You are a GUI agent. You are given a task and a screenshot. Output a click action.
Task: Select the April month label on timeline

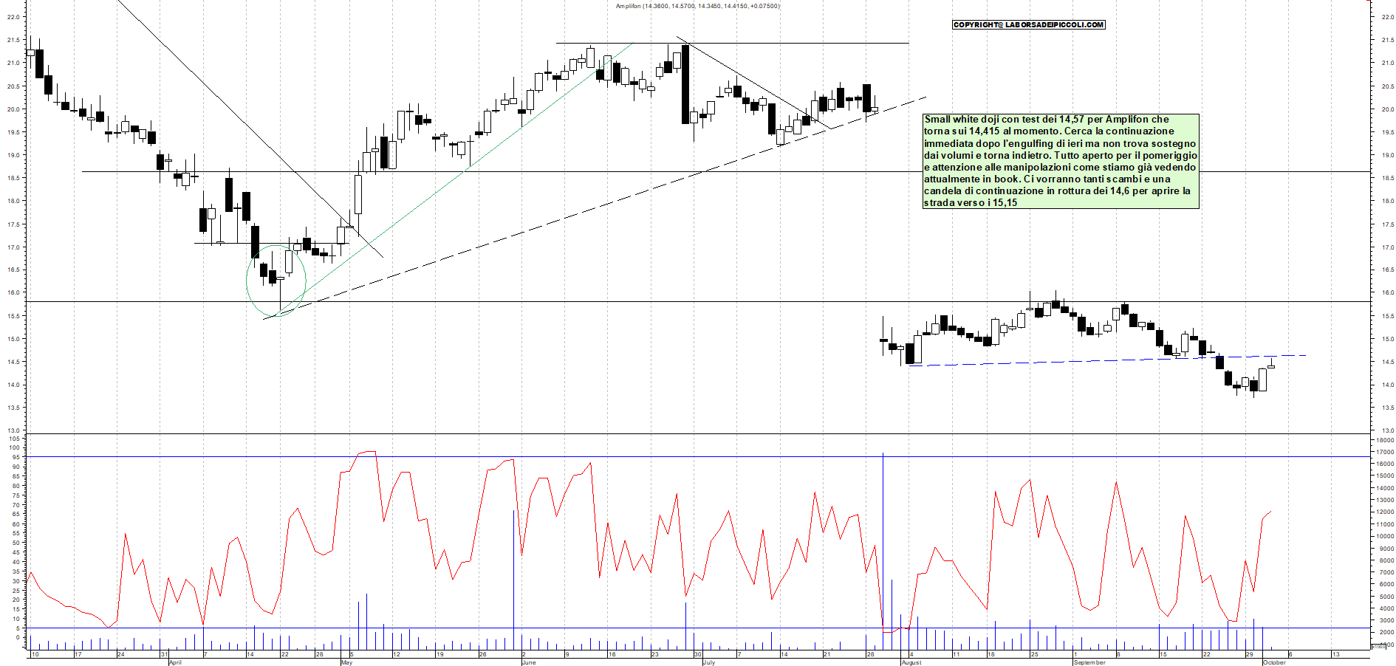[174, 662]
